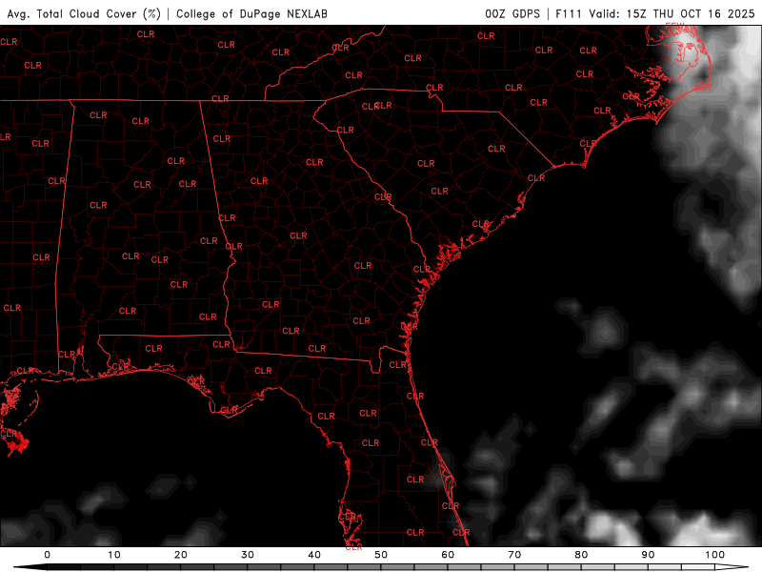This screenshot has height=572, width=762.
Task: Click the 30 label on the color scale
Action: click(248, 555)
